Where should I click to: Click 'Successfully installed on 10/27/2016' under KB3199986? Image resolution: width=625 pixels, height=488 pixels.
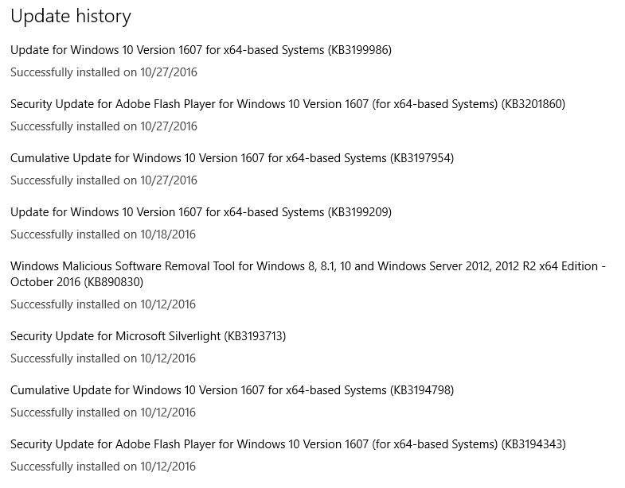[x=104, y=72]
